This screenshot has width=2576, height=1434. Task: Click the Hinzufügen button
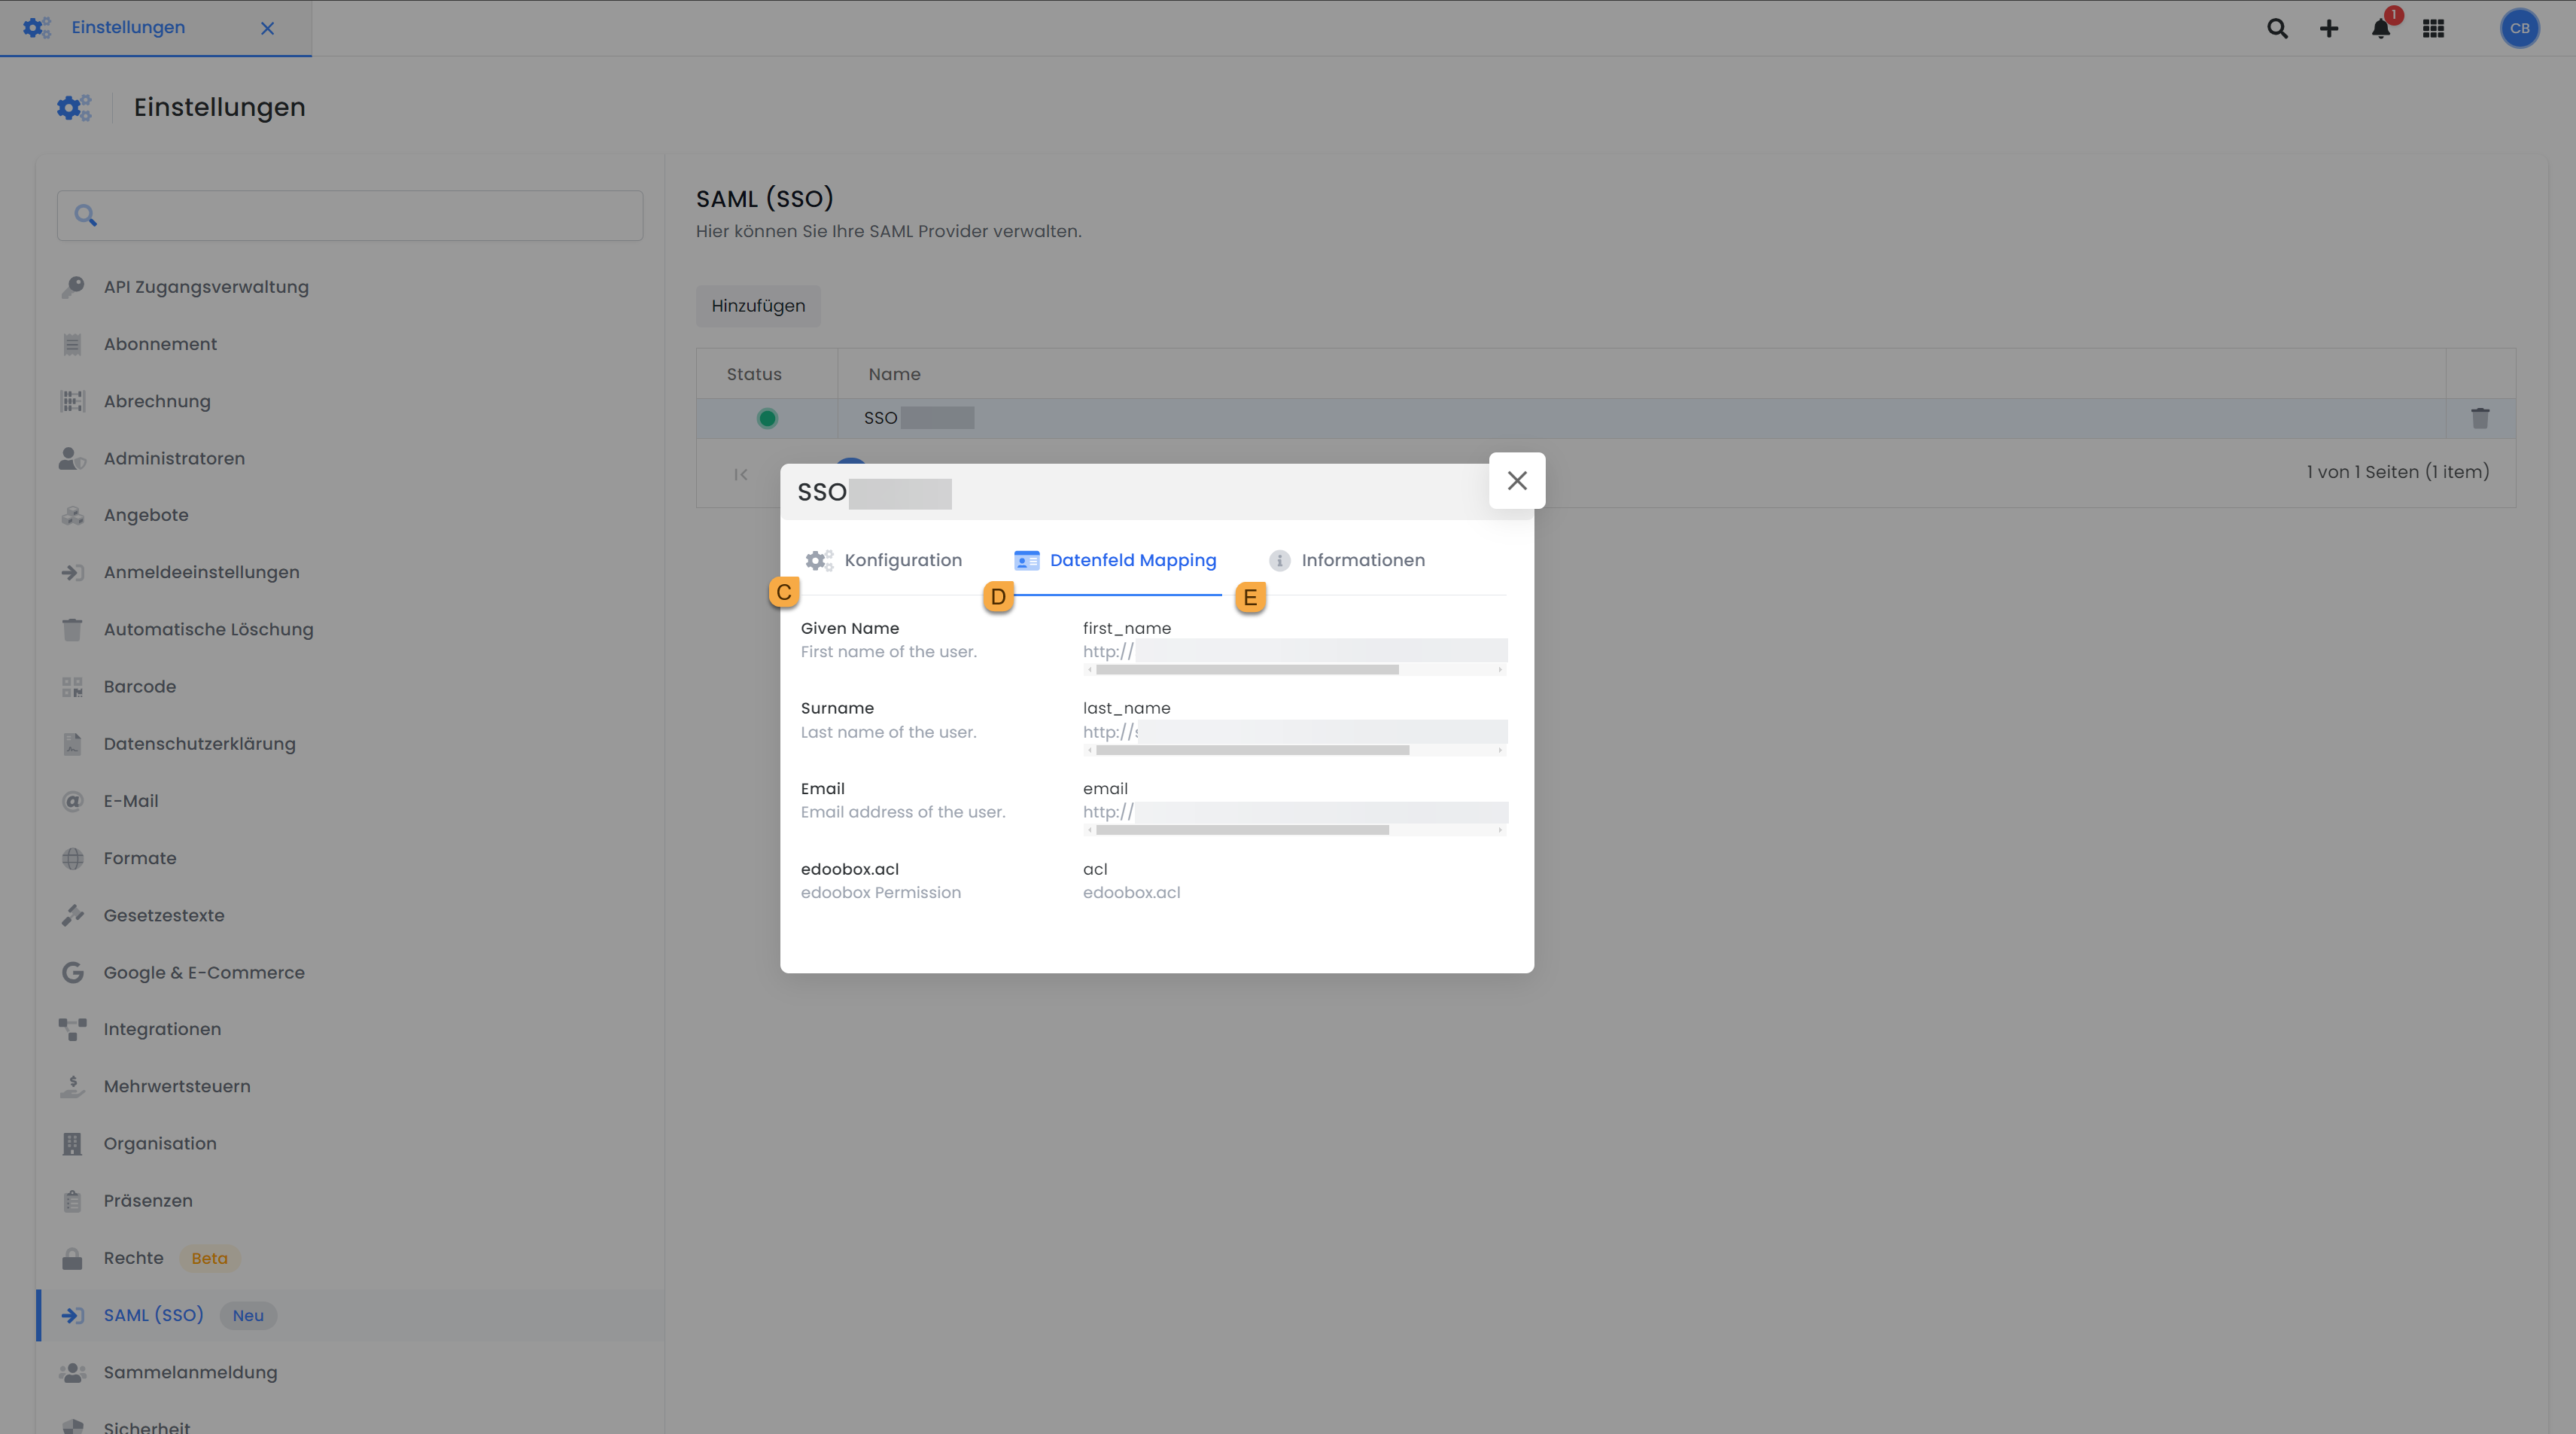click(x=758, y=306)
